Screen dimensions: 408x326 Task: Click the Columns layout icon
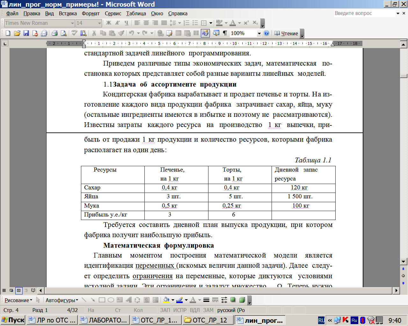click(196, 33)
